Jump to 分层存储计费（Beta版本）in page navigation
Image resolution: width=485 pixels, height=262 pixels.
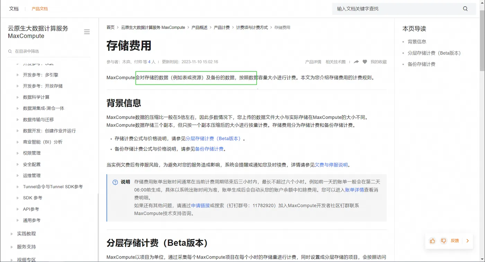[434, 53]
